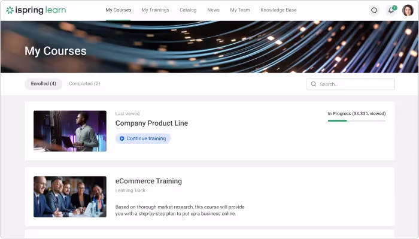Image resolution: width=419 pixels, height=239 pixels.
Task: Click the Learning Track label
Action: [x=130, y=190]
